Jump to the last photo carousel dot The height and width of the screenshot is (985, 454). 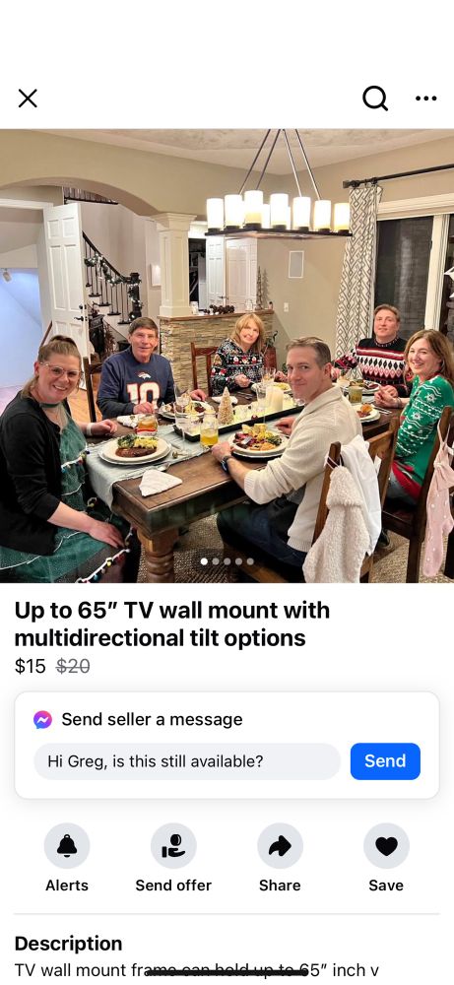250,561
